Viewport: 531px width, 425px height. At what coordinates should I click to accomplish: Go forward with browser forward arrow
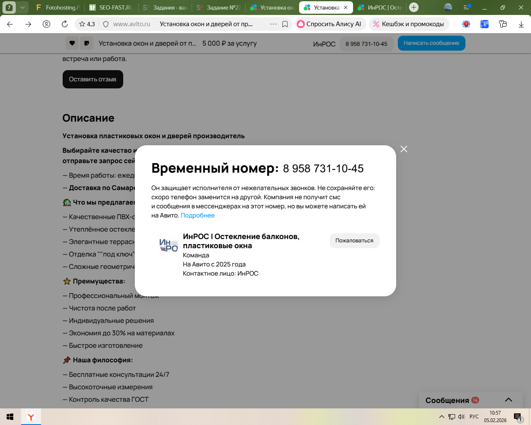28,24
